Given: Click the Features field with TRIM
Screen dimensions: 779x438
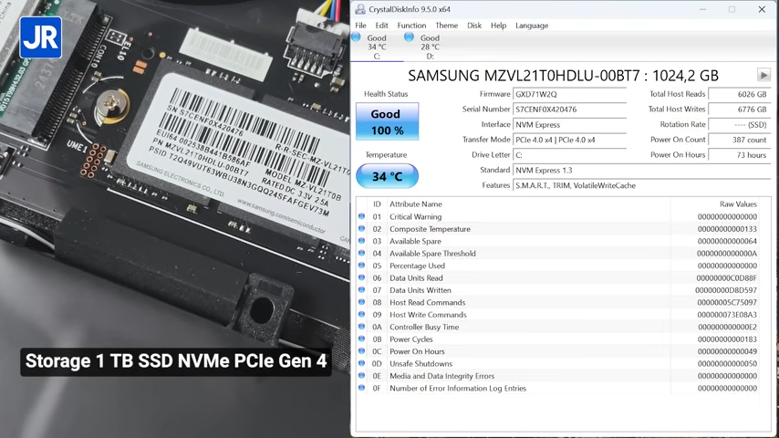Looking at the screenshot, I should 641,185.
